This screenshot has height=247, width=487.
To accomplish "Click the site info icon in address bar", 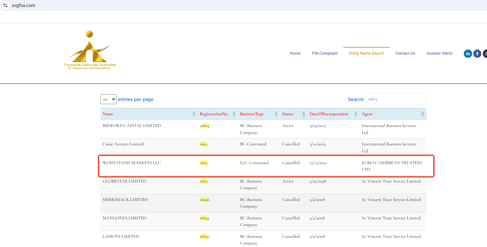I will [5, 5].
